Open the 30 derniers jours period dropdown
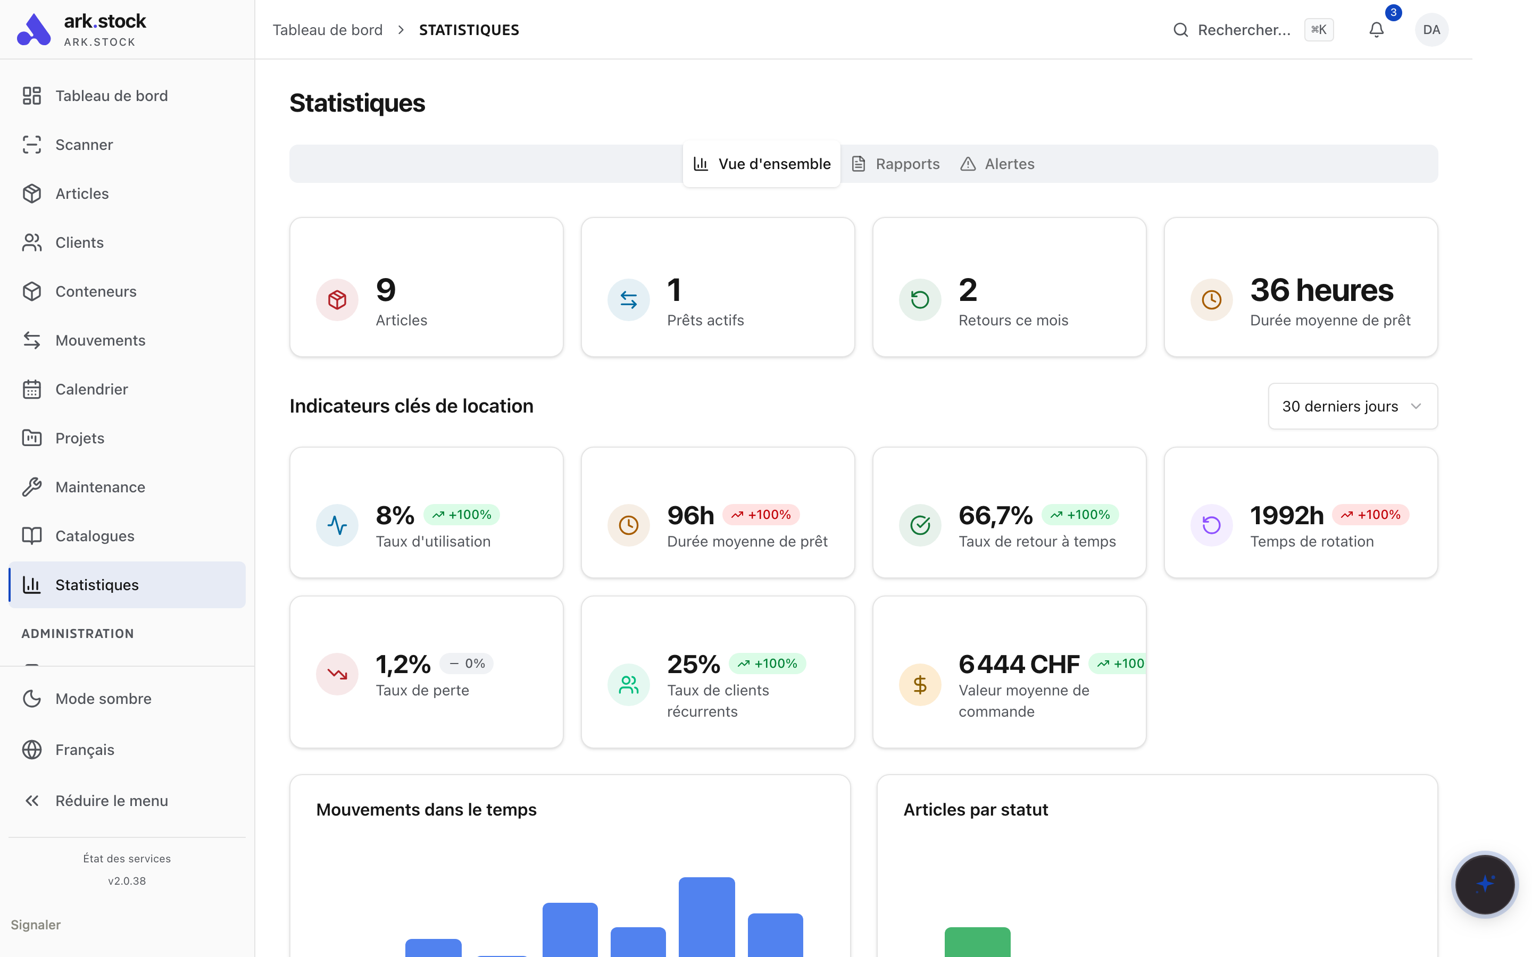The height and width of the screenshot is (957, 1532). pos(1352,406)
